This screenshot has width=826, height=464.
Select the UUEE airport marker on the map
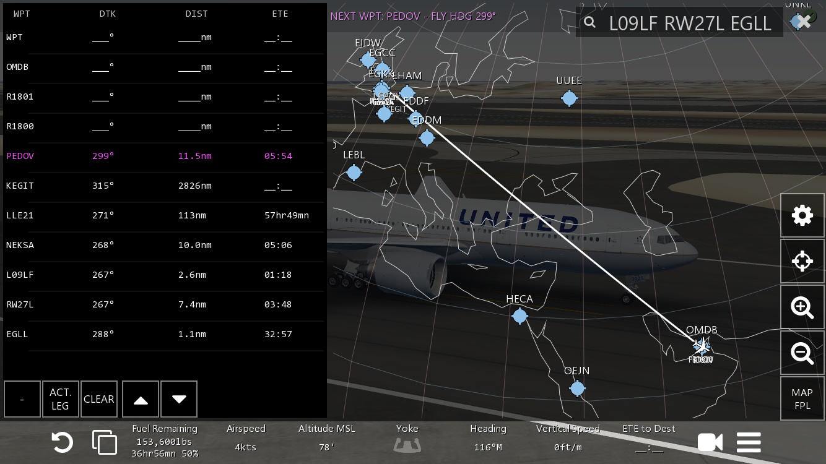[x=569, y=98]
